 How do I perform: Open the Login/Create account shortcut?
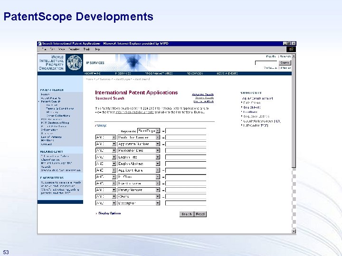click(257, 99)
